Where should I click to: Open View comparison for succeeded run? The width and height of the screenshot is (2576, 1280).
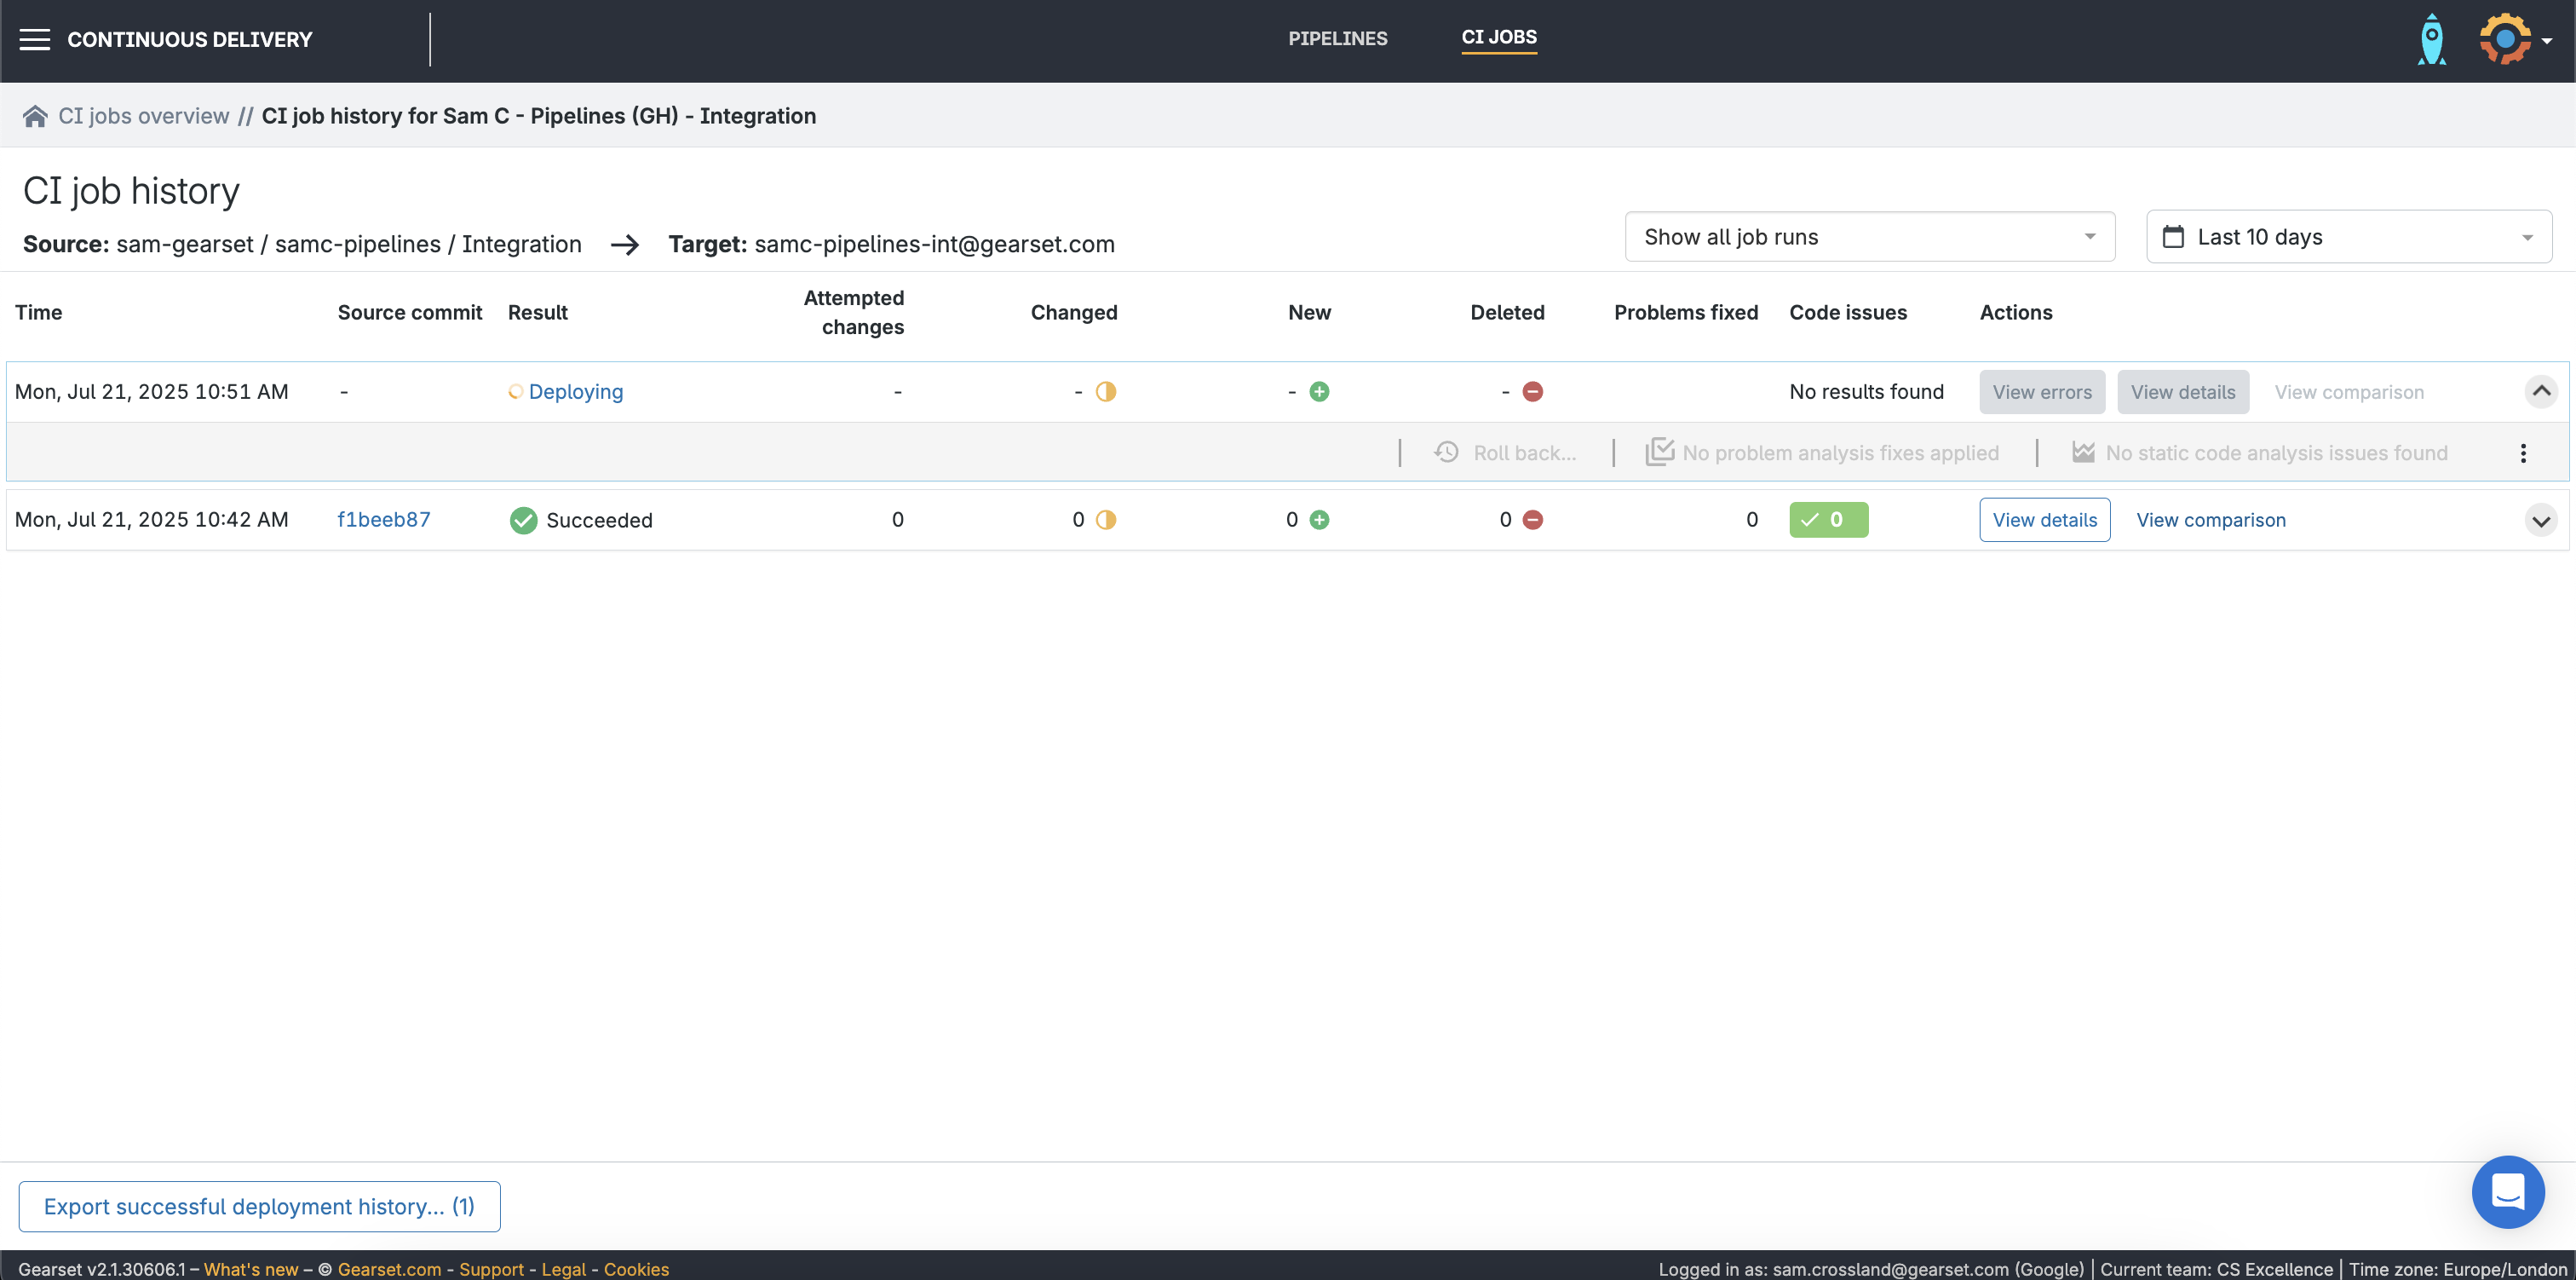[x=2210, y=521]
